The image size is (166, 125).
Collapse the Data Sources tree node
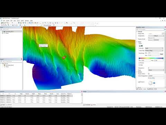[1, 64]
